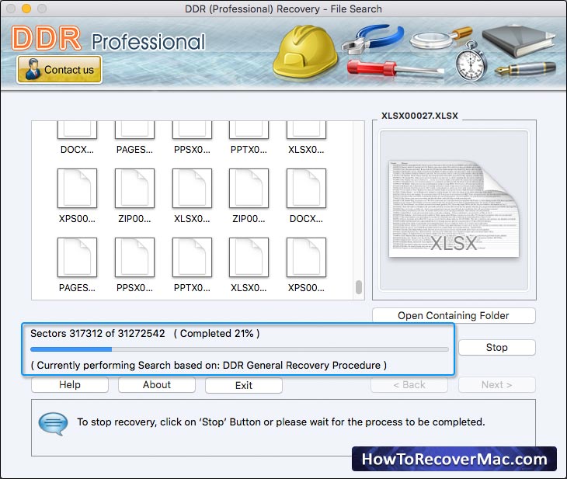Click the file list scrollbar thumb

(x=359, y=287)
